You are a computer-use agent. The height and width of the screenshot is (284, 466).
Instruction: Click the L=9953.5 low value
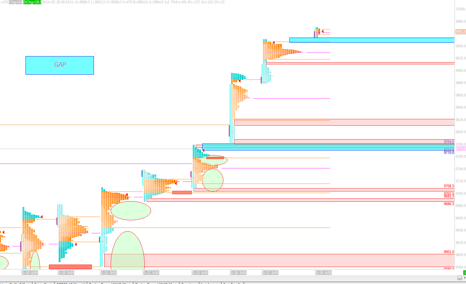(98, 2)
